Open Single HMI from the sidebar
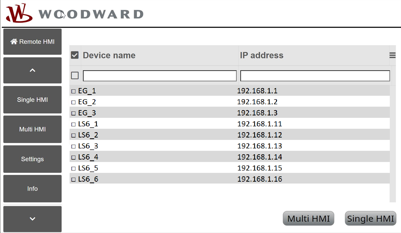 tap(33, 100)
